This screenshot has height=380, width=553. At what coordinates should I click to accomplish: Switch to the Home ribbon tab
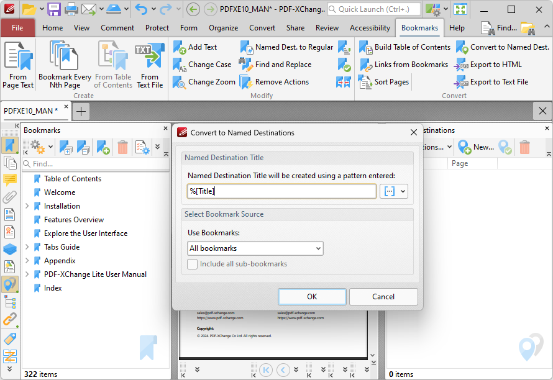point(53,28)
